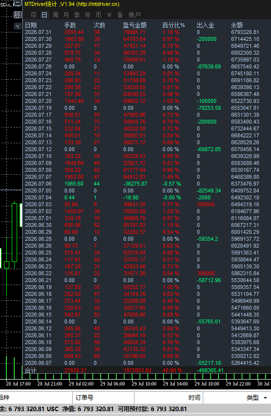The width and height of the screenshot is (271, 416).
Task: Click the 移 move panel button
Action: click(x=18, y=15)
